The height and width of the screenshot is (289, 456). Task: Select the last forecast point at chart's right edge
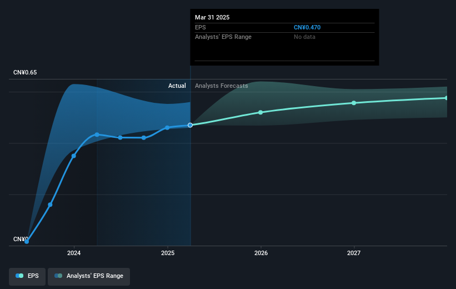coord(447,98)
